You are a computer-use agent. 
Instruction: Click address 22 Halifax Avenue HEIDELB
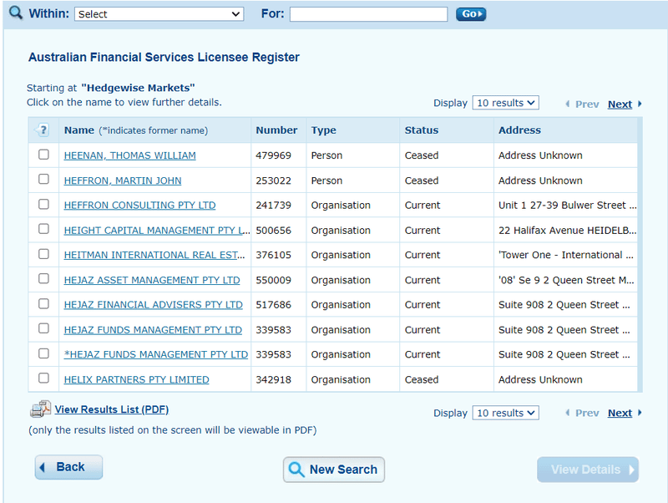[568, 231]
